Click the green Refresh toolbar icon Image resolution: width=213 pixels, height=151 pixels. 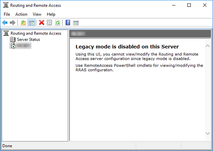(x=58, y=23)
